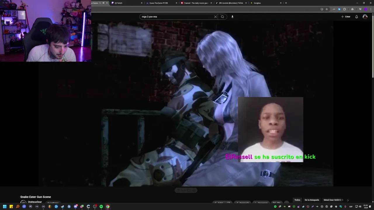Click the page vertical scrollbar

(x=373, y=47)
